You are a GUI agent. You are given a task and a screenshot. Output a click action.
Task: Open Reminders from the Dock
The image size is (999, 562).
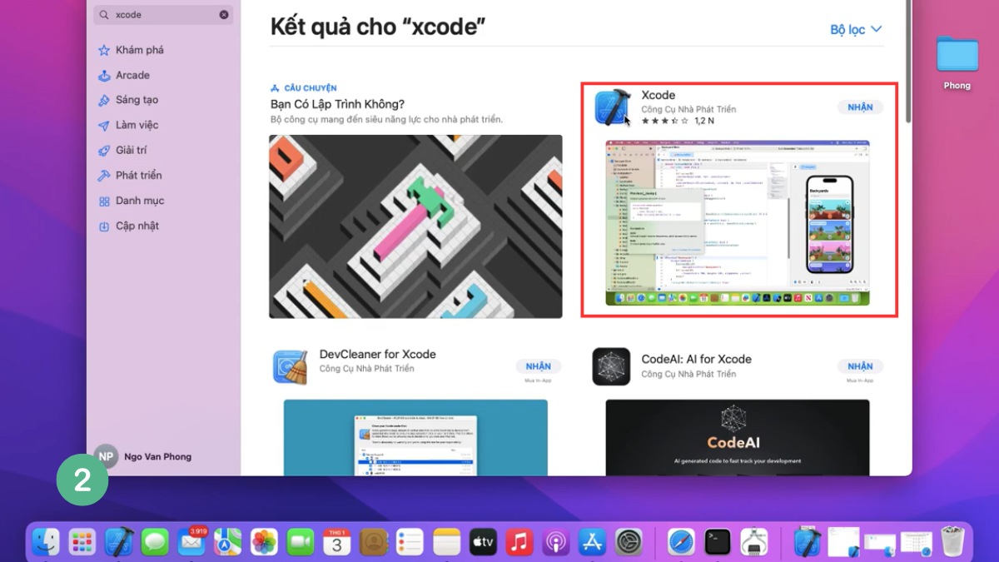pyautogui.click(x=410, y=542)
